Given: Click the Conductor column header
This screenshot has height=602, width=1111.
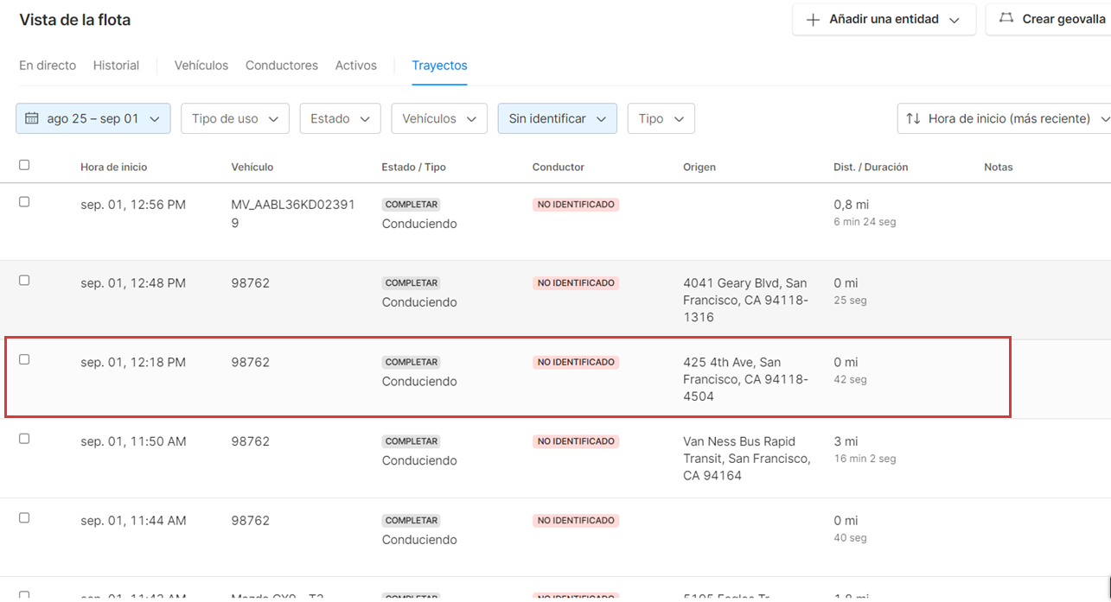Looking at the screenshot, I should [559, 168].
